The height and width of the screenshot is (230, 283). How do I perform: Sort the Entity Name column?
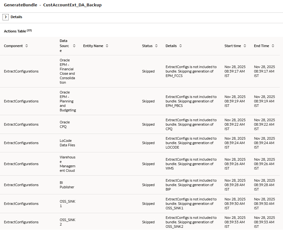107,46
